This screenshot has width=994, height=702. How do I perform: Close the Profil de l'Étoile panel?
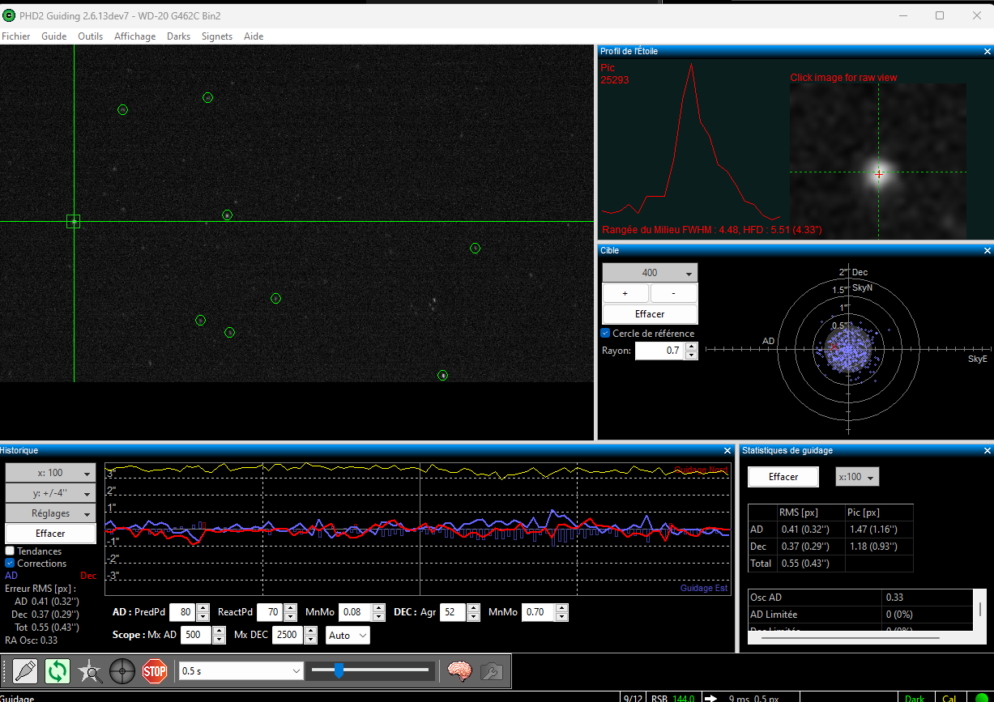pos(987,51)
